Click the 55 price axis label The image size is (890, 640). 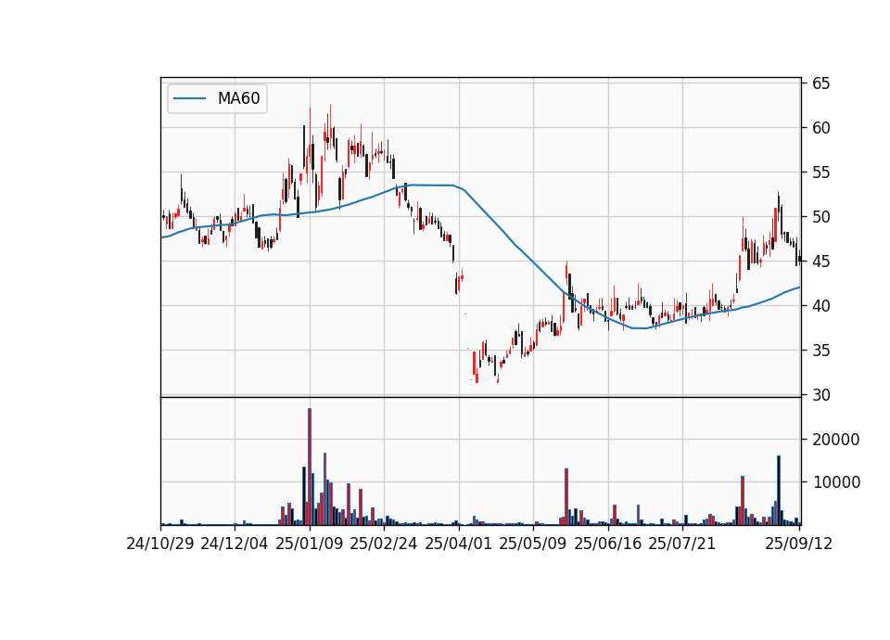click(x=821, y=173)
